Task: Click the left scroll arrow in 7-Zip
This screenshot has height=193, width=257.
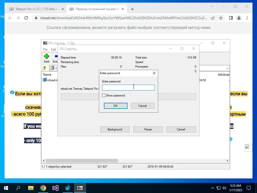Action: point(44,161)
